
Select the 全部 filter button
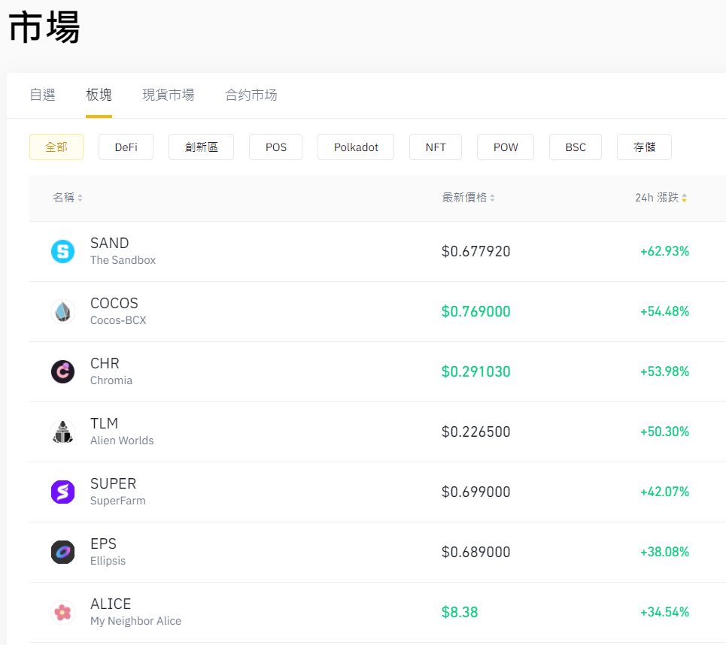56,147
